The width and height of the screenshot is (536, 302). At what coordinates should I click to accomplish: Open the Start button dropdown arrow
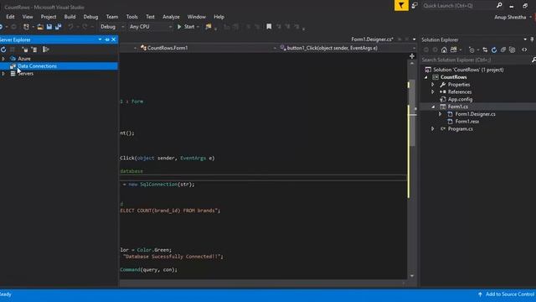[x=198, y=27]
